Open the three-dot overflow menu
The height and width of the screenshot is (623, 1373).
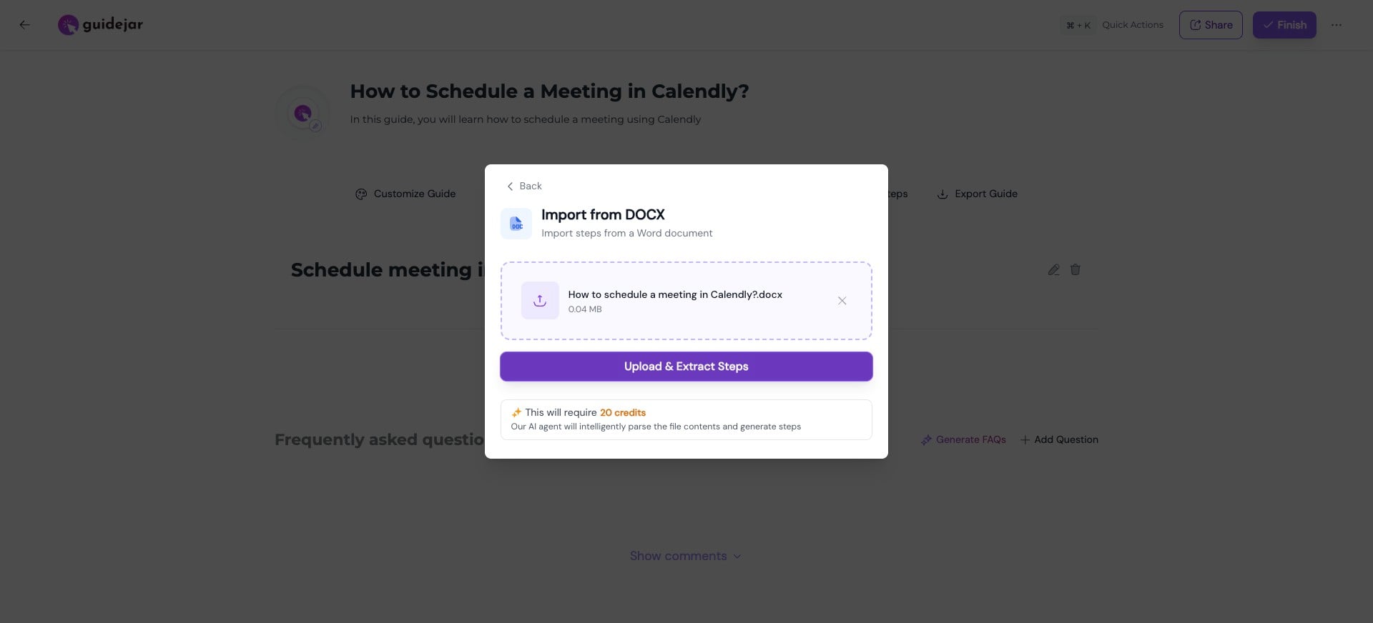click(1337, 24)
